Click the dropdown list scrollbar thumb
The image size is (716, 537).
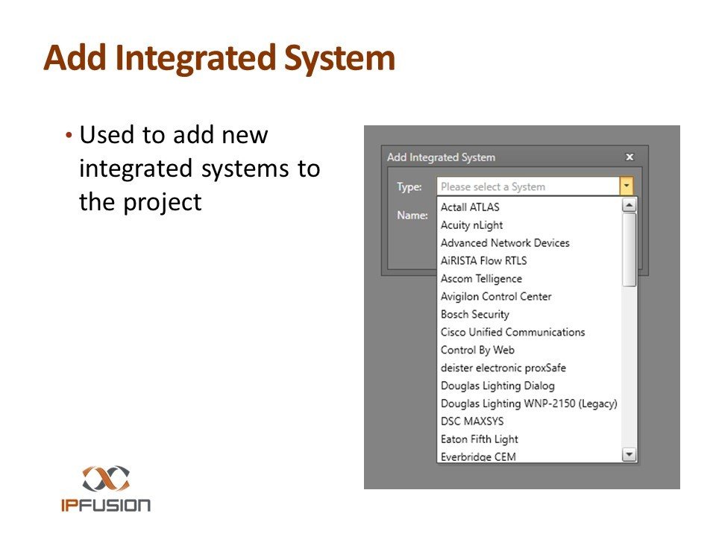629,250
